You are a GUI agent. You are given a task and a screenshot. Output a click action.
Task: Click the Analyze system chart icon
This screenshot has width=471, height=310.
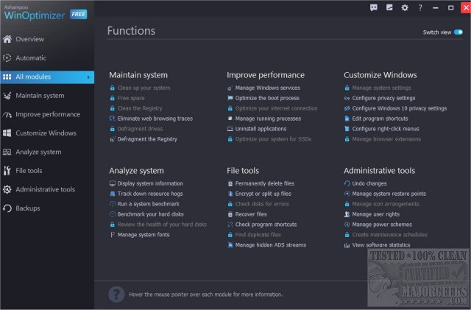pyautogui.click(x=8, y=152)
